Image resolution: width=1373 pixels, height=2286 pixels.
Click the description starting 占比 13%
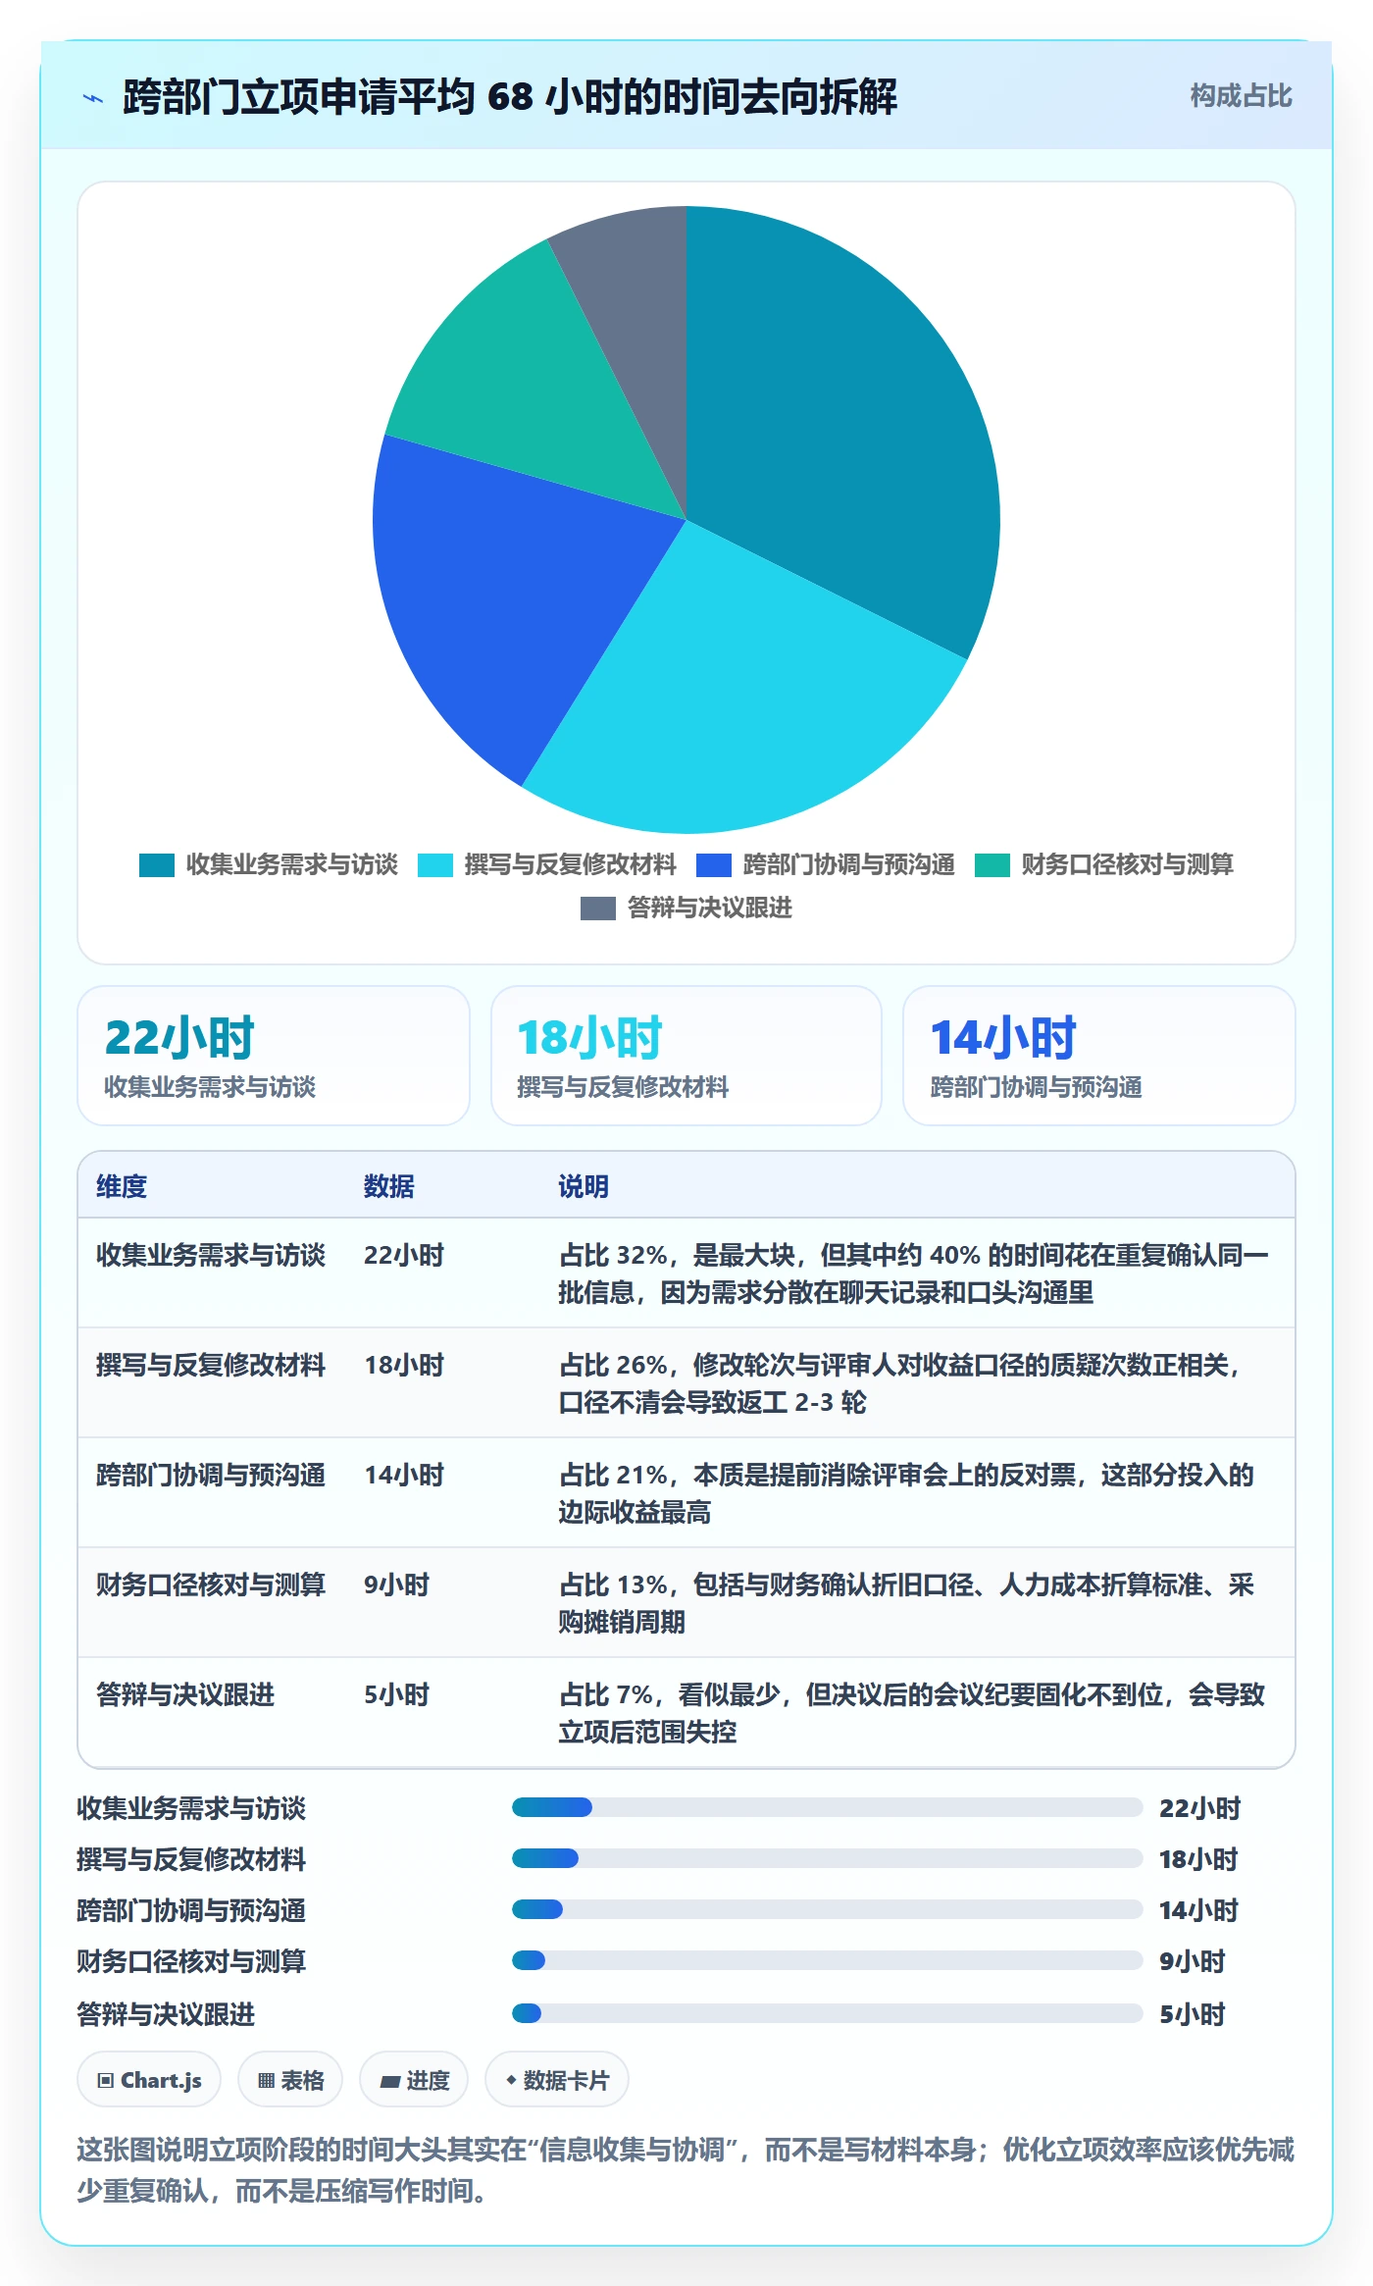coord(906,1603)
